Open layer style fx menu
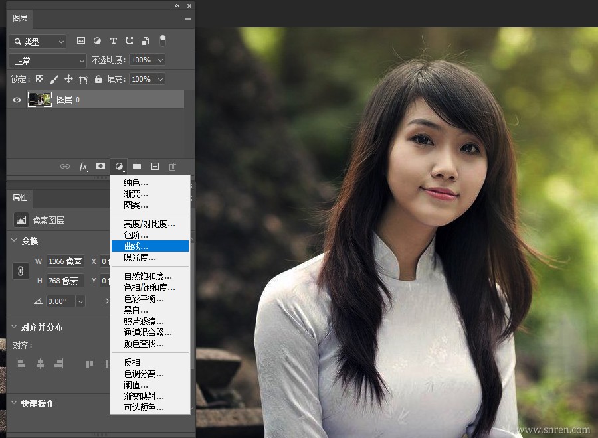 point(83,167)
